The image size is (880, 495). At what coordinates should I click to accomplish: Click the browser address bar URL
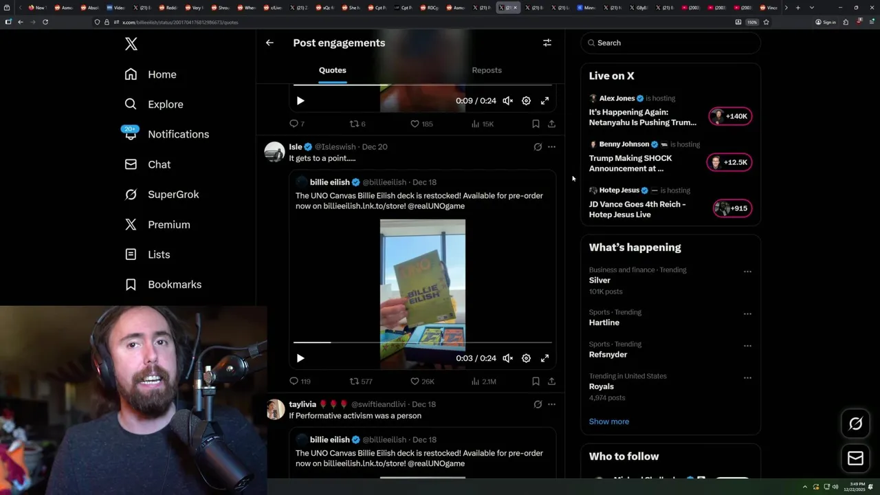pos(180,22)
